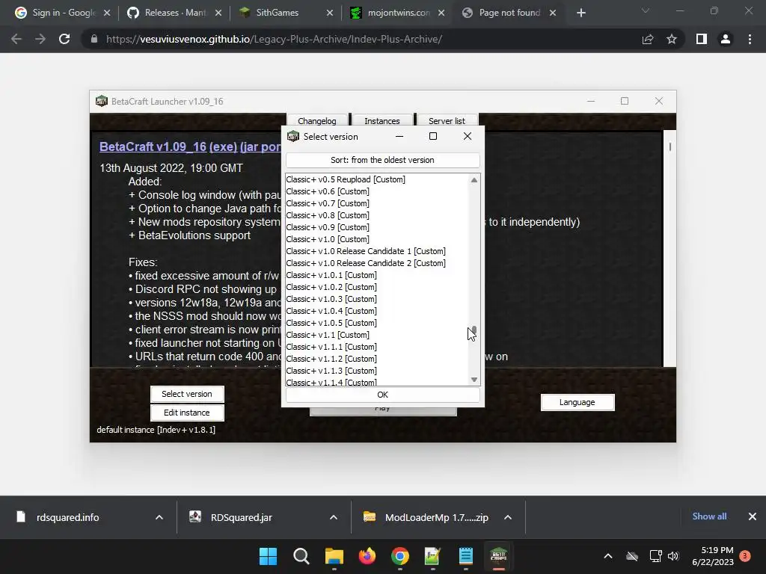Open BetaCraft launcher taskbar icon
This screenshot has height=574, width=766.
click(498, 556)
